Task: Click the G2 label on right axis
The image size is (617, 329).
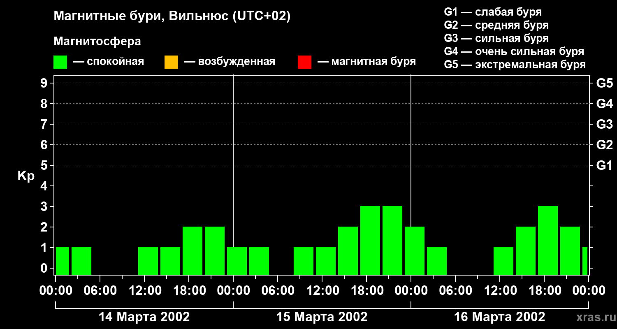Action: [x=605, y=145]
